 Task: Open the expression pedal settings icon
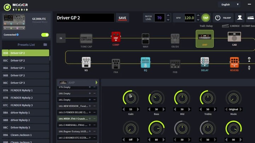click(250, 18)
